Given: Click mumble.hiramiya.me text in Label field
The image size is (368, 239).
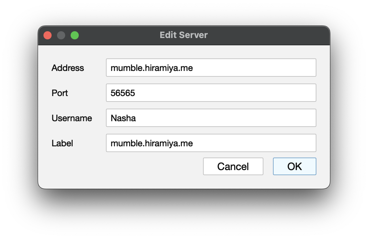Looking at the screenshot, I should (x=152, y=143).
